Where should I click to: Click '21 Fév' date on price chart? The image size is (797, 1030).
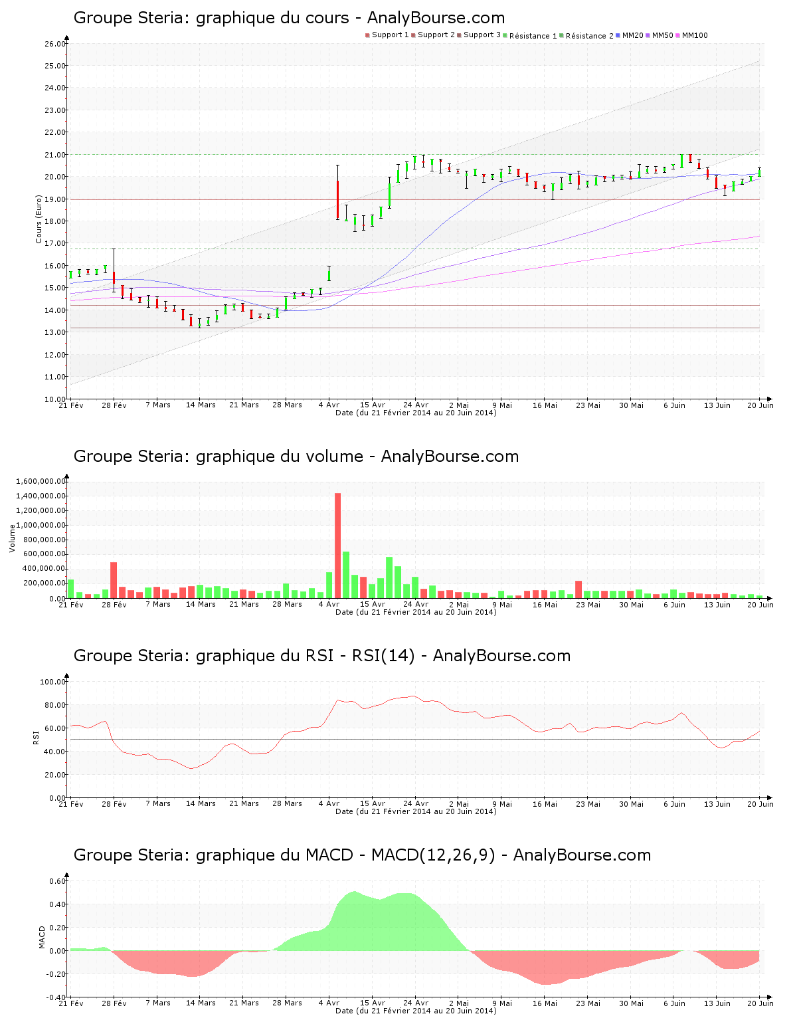pyautogui.click(x=71, y=405)
